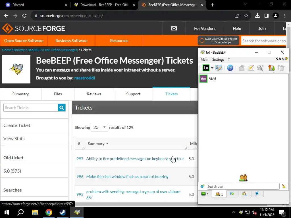Reload the page in Chrome
Viewport: 291px width, 218px height.
point(24,16)
